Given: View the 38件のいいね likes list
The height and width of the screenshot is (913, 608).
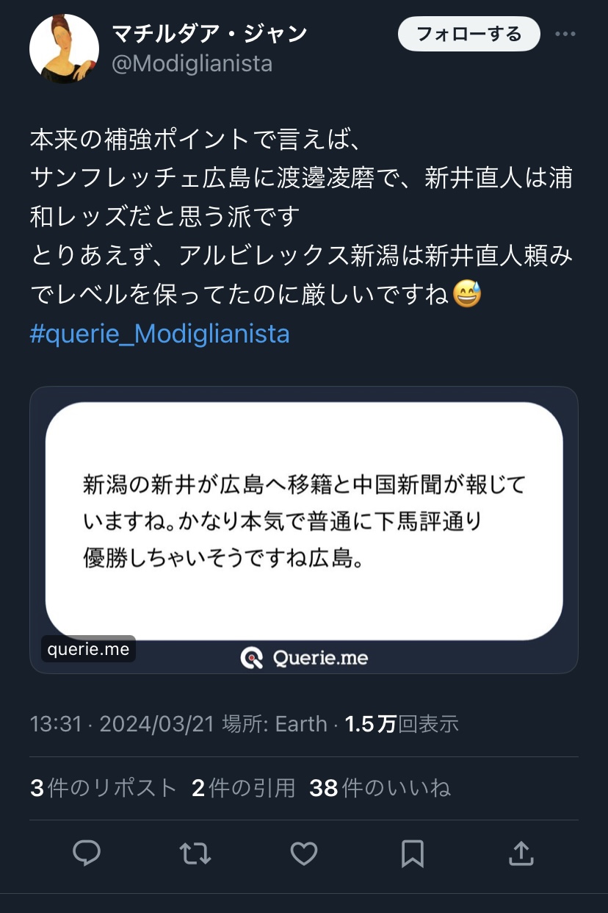Looking at the screenshot, I should click(x=380, y=788).
